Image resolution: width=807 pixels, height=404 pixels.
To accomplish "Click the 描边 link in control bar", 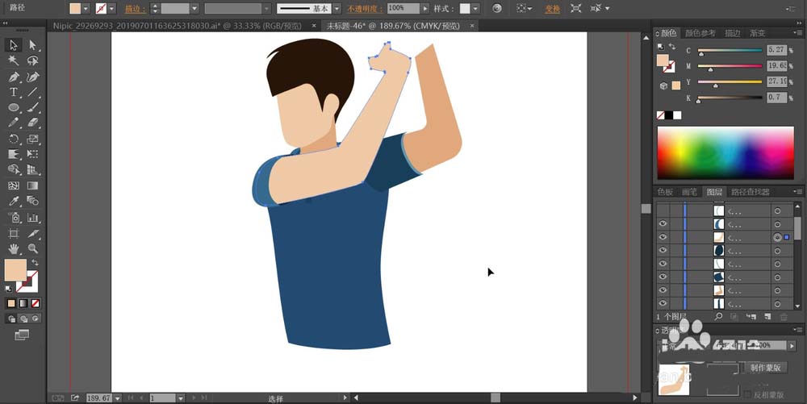I will tap(135, 9).
